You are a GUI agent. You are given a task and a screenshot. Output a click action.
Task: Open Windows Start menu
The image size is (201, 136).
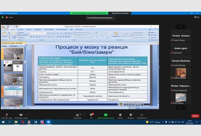point(2,122)
